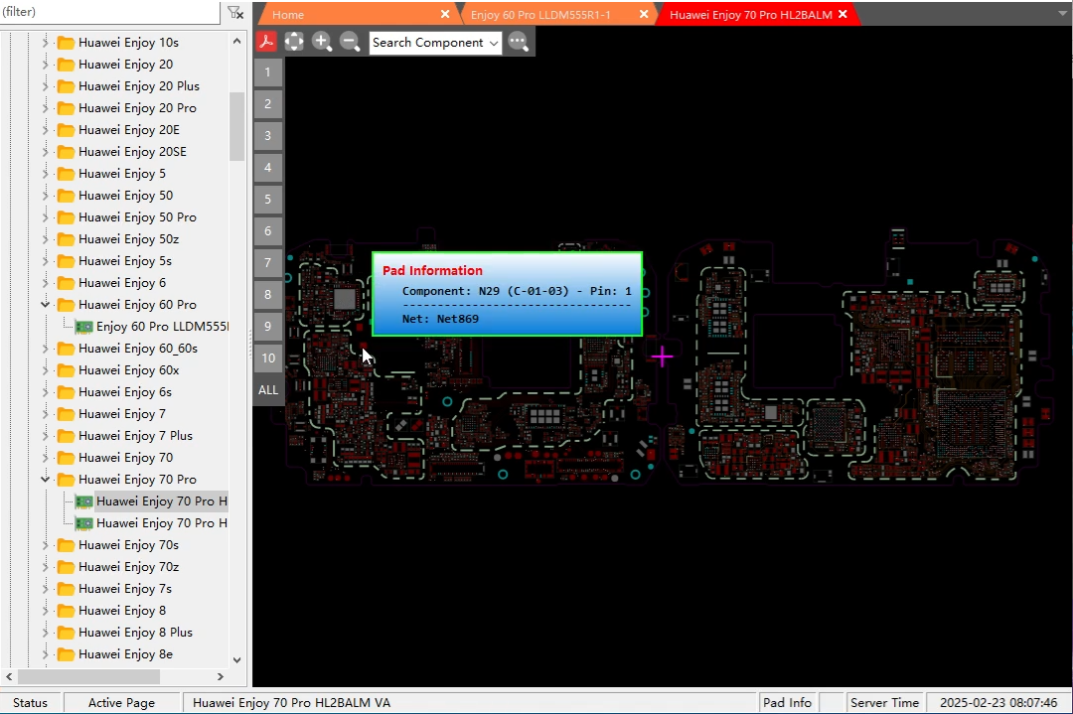Select Huawei Enjoy 50 folder
This screenshot has height=714, width=1073.
[125, 196]
